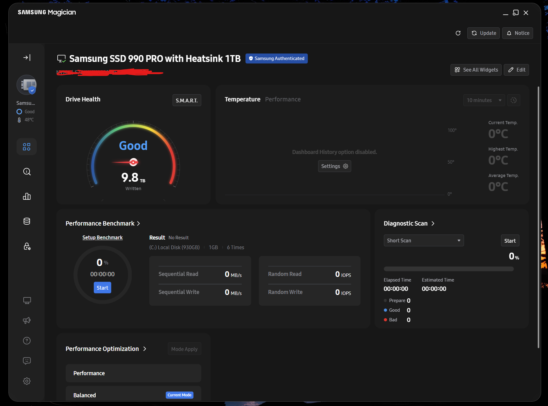This screenshot has height=406, width=548.
Task: Restore down the Magician window
Action: [x=516, y=13]
